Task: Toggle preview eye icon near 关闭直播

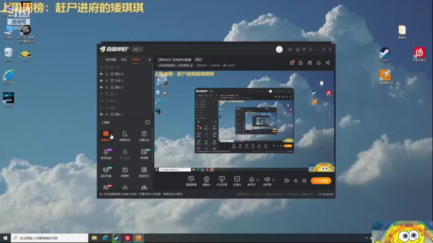Action: click(296, 181)
